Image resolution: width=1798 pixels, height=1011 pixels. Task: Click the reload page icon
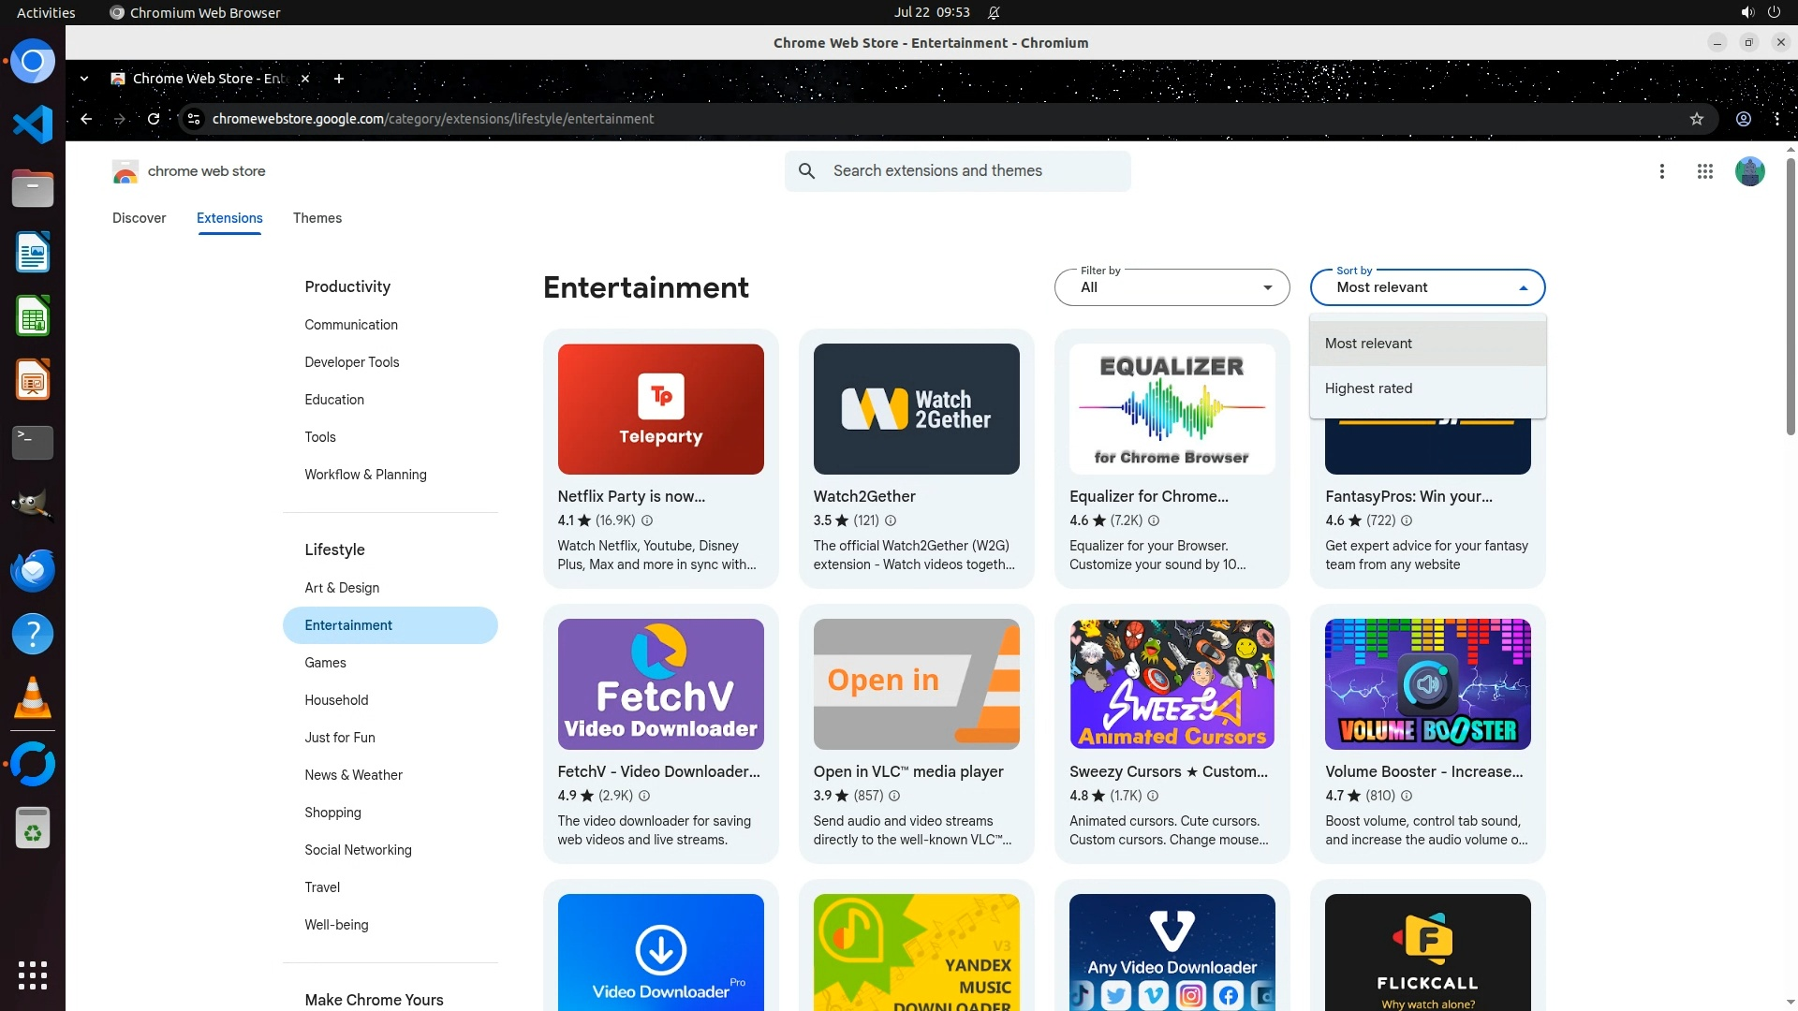point(154,119)
